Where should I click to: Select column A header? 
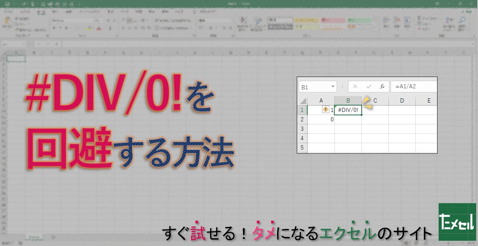click(x=321, y=100)
